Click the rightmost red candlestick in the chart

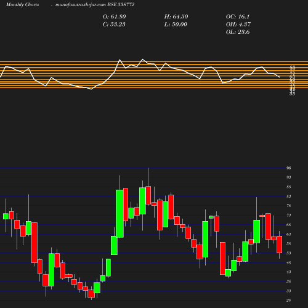280,245
